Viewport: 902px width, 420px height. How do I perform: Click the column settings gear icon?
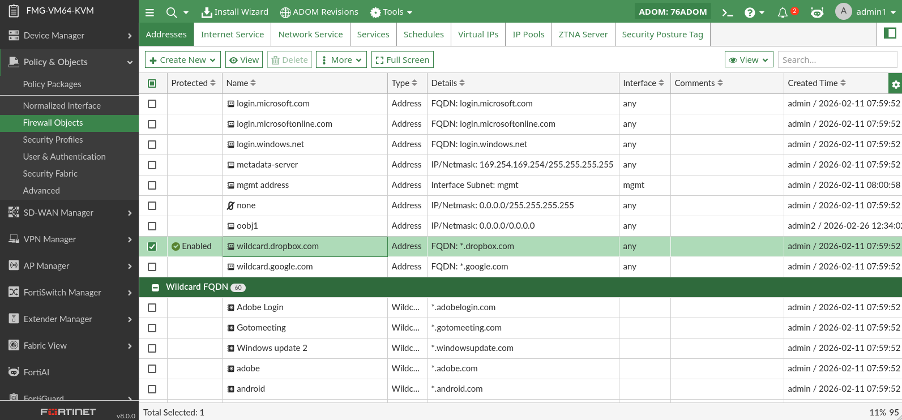pos(895,84)
